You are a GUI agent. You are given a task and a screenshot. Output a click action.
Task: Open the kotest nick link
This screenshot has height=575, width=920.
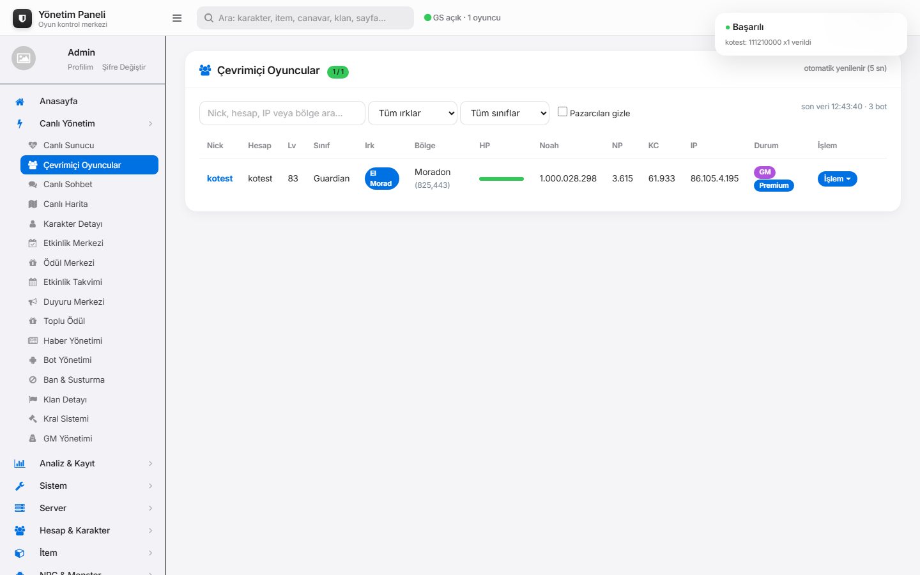point(220,179)
